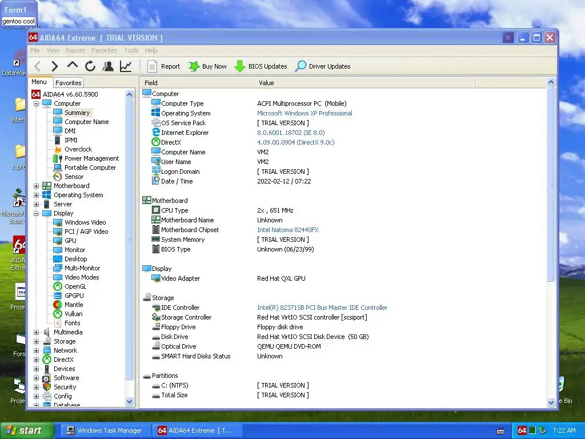Expand the Storage tree node
The image size is (585, 439).
[x=36, y=342]
